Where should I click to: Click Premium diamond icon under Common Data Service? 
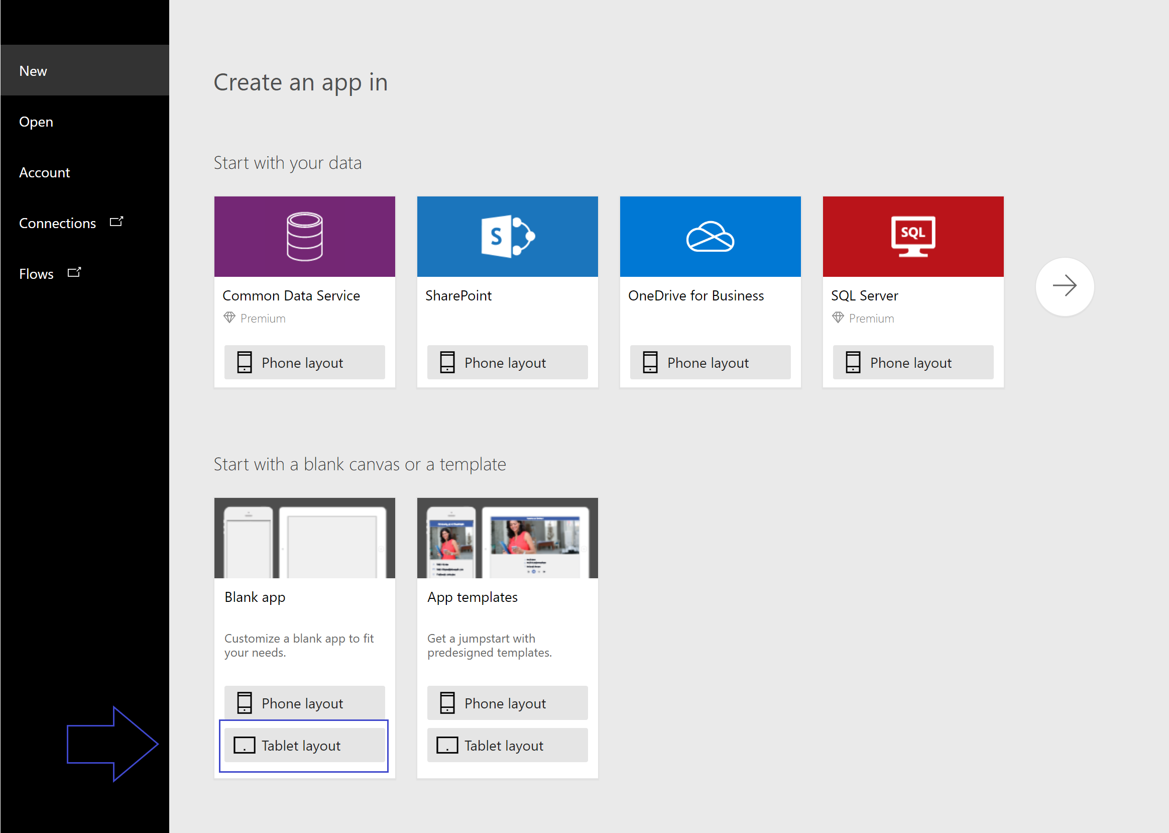tap(229, 318)
